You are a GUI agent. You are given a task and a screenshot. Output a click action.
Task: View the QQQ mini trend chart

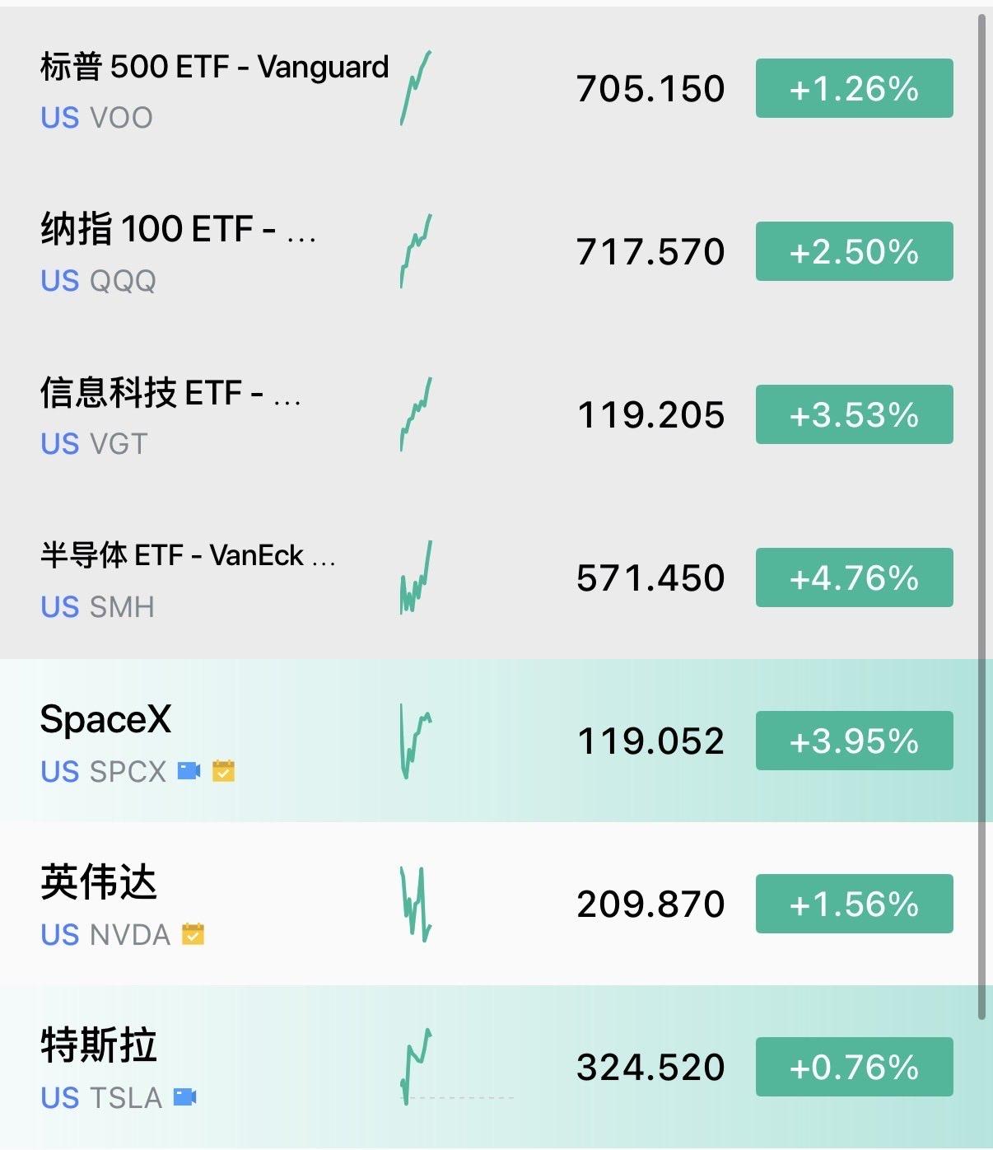416,251
